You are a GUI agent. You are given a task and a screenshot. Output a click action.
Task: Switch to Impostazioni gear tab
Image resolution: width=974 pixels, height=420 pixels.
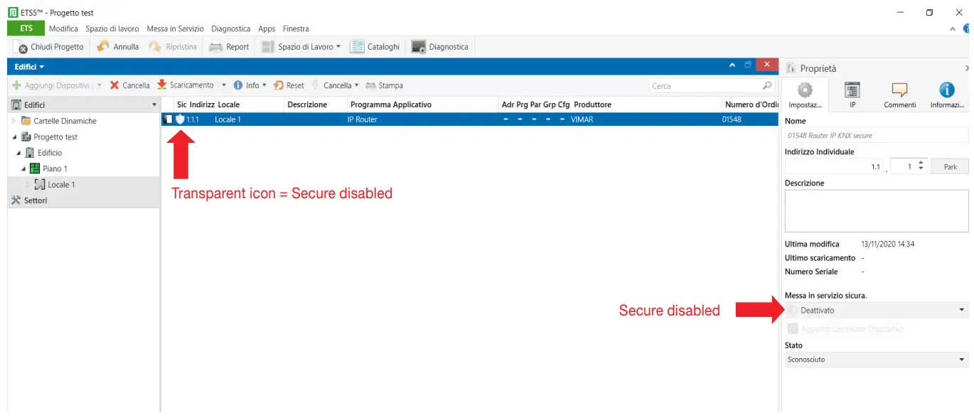[x=805, y=95]
